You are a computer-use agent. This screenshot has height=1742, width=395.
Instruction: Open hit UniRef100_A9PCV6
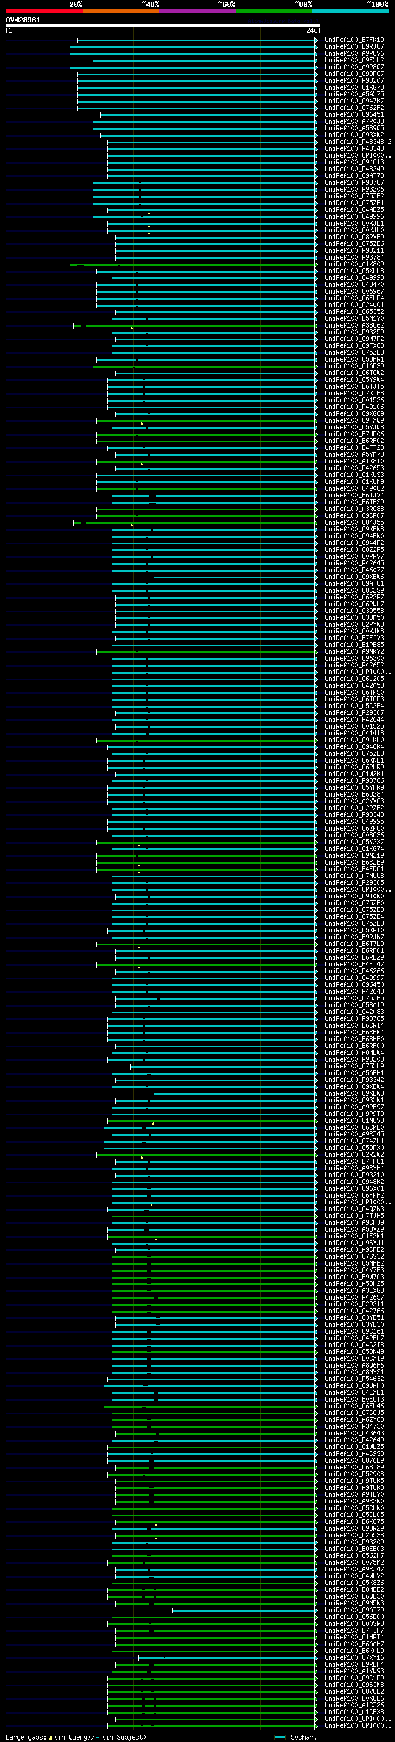(354, 53)
